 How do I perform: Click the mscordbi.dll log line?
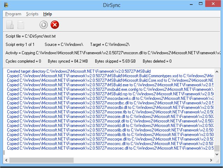click(110, 107)
